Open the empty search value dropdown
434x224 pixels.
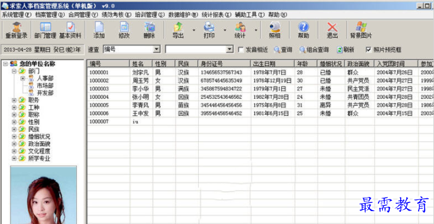(x=230, y=49)
